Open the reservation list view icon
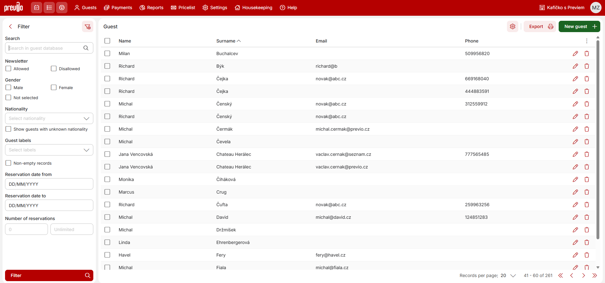605x283 pixels. click(49, 8)
